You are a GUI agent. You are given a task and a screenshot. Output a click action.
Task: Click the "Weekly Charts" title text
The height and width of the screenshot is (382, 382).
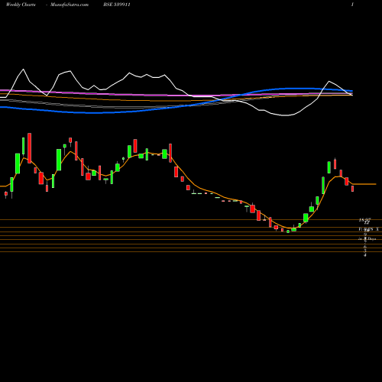click(x=21, y=5)
